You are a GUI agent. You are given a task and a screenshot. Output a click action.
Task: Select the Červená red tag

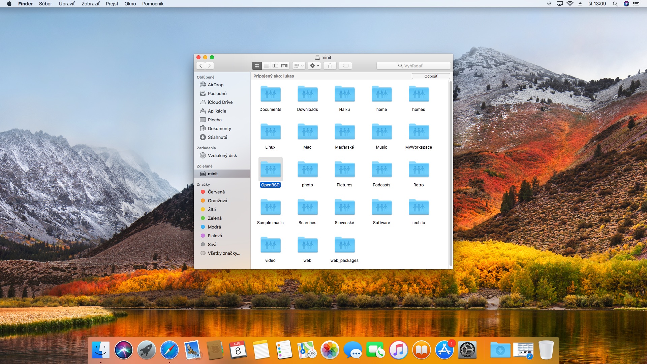222,192
